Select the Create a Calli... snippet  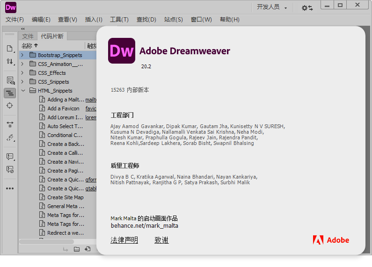(65, 153)
